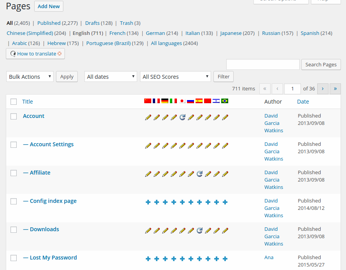Edit the German translation of Downloads
The image size is (346, 270).
165,230
